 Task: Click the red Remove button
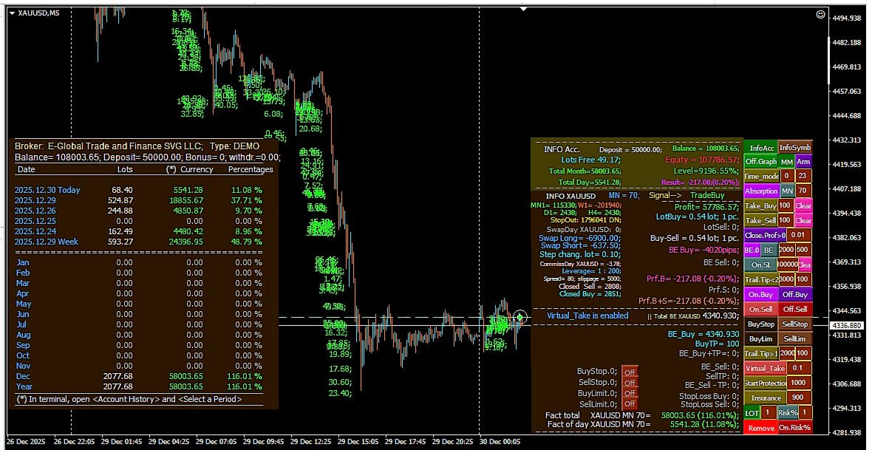(760, 428)
